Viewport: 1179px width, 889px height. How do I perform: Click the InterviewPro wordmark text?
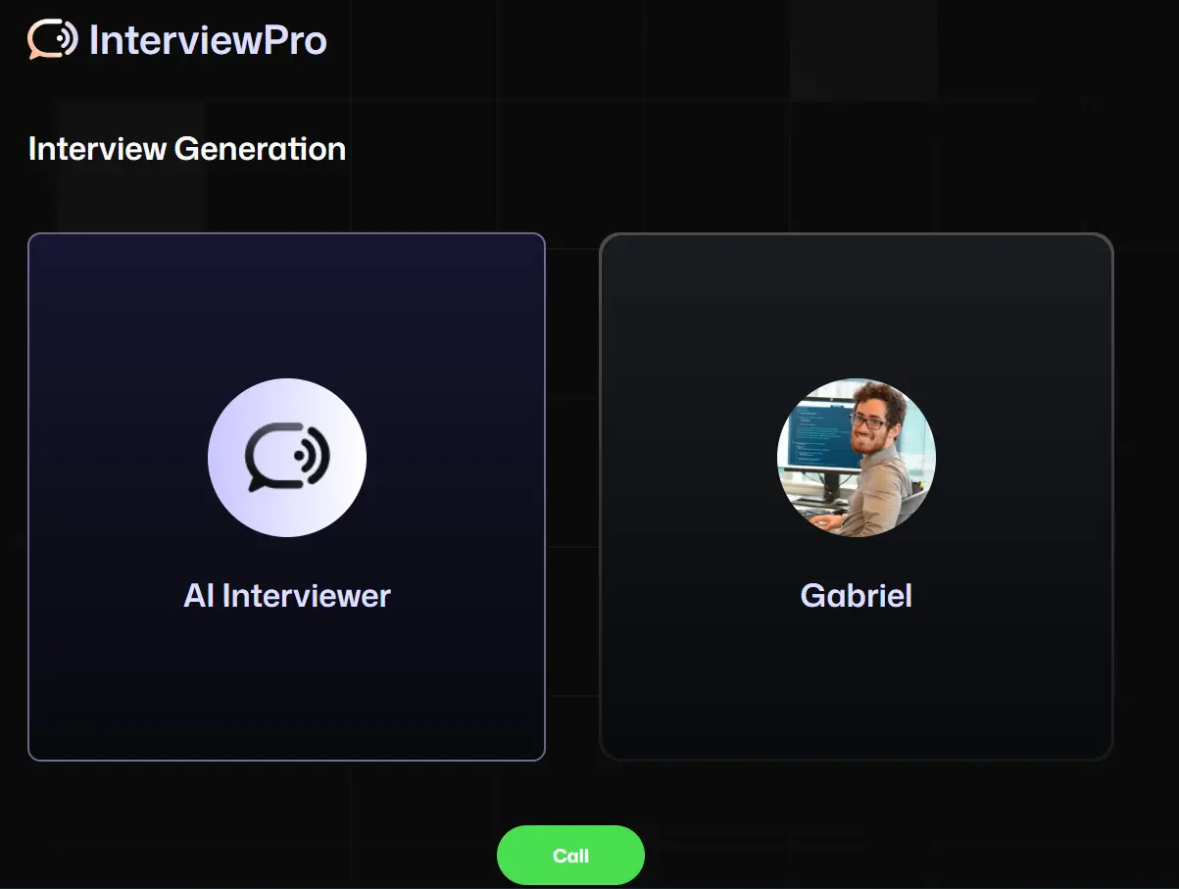[x=208, y=39]
